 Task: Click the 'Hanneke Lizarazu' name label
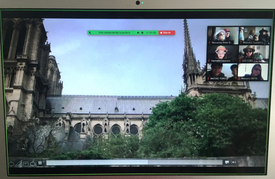(221, 61)
